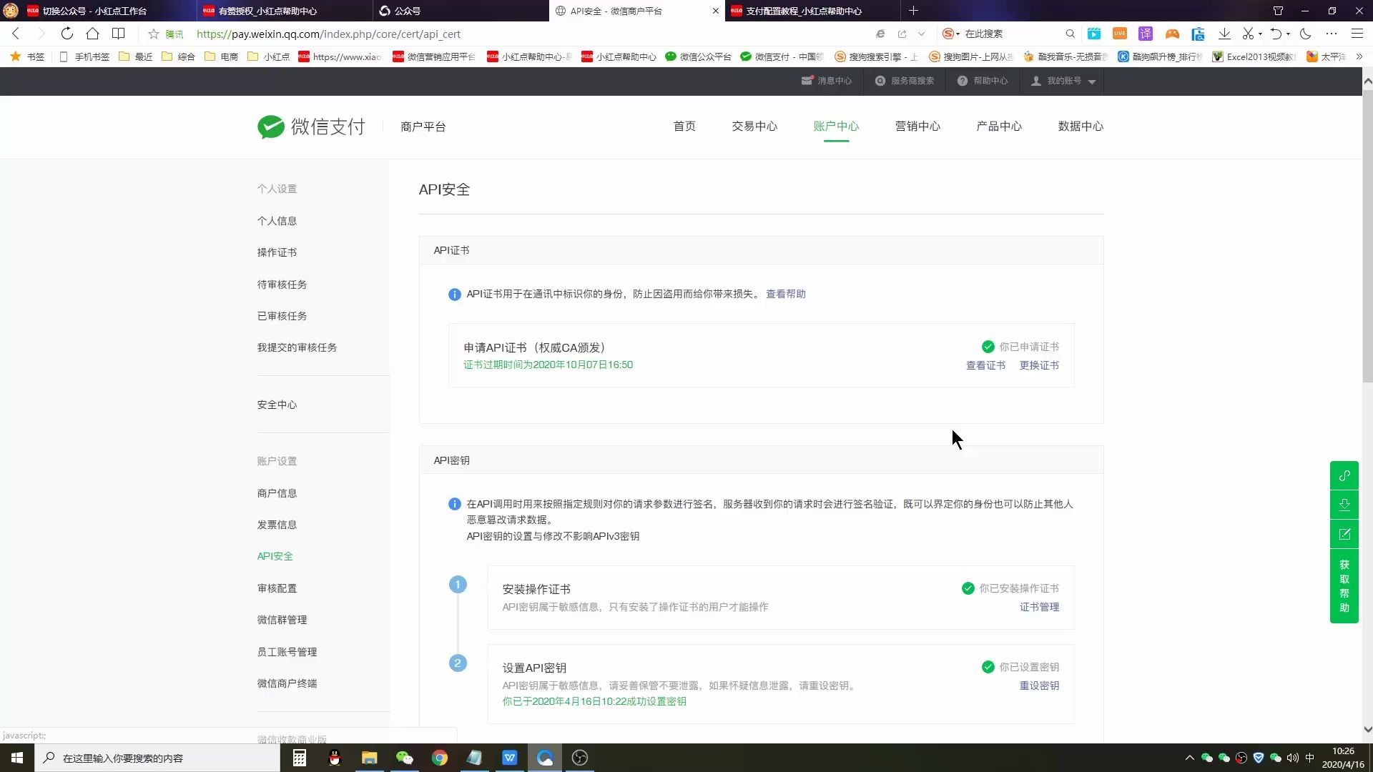This screenshot has height=772, width=1373.
Task: Open WeChat from the taskbar
Action: 405,758
